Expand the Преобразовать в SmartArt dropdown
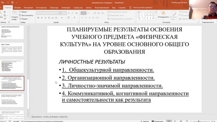Viewport: 217px width, 122px height. 120,19
